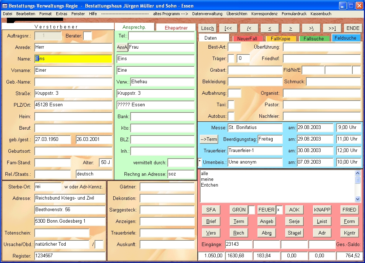Screen dimensions: 365x263
Task: Click the -->Term button
Action: coord(209,139)
